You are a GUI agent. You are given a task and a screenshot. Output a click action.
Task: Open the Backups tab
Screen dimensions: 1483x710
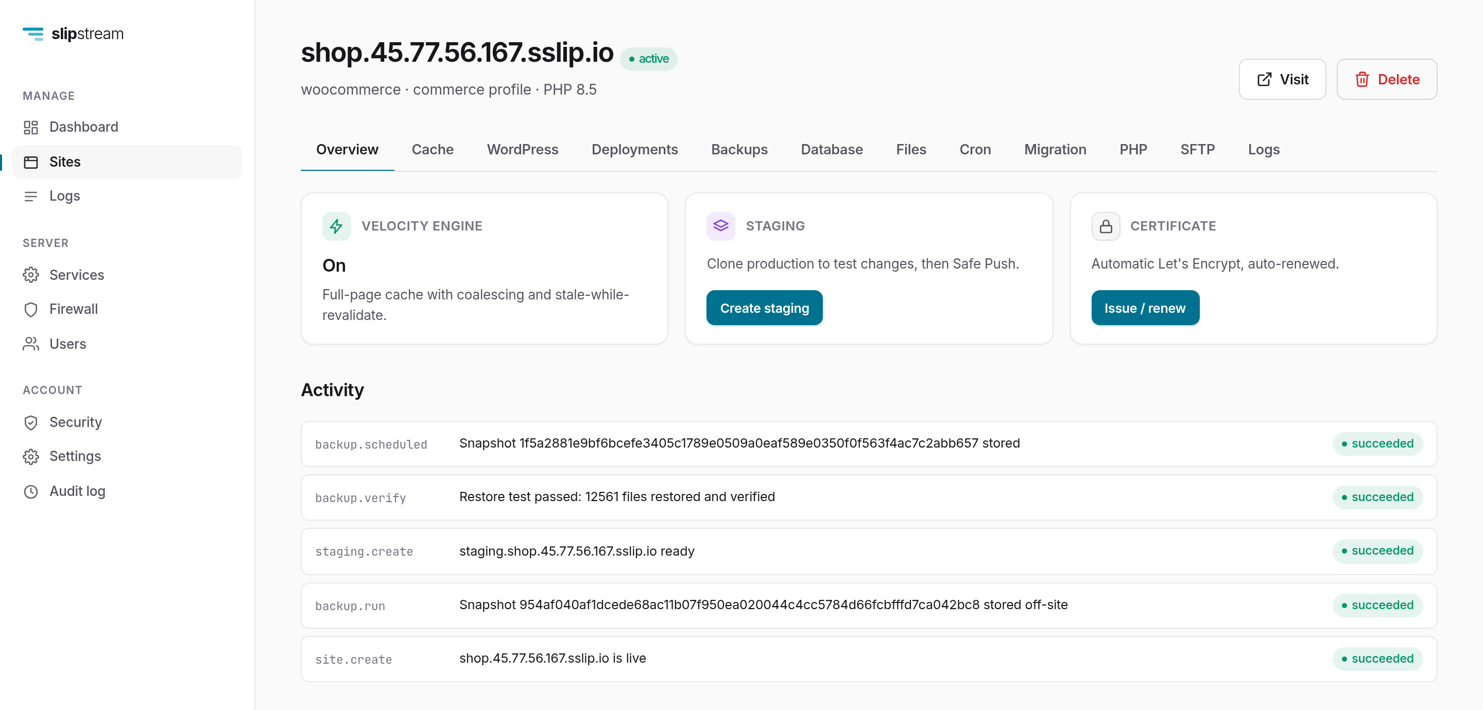pos(739,150)
